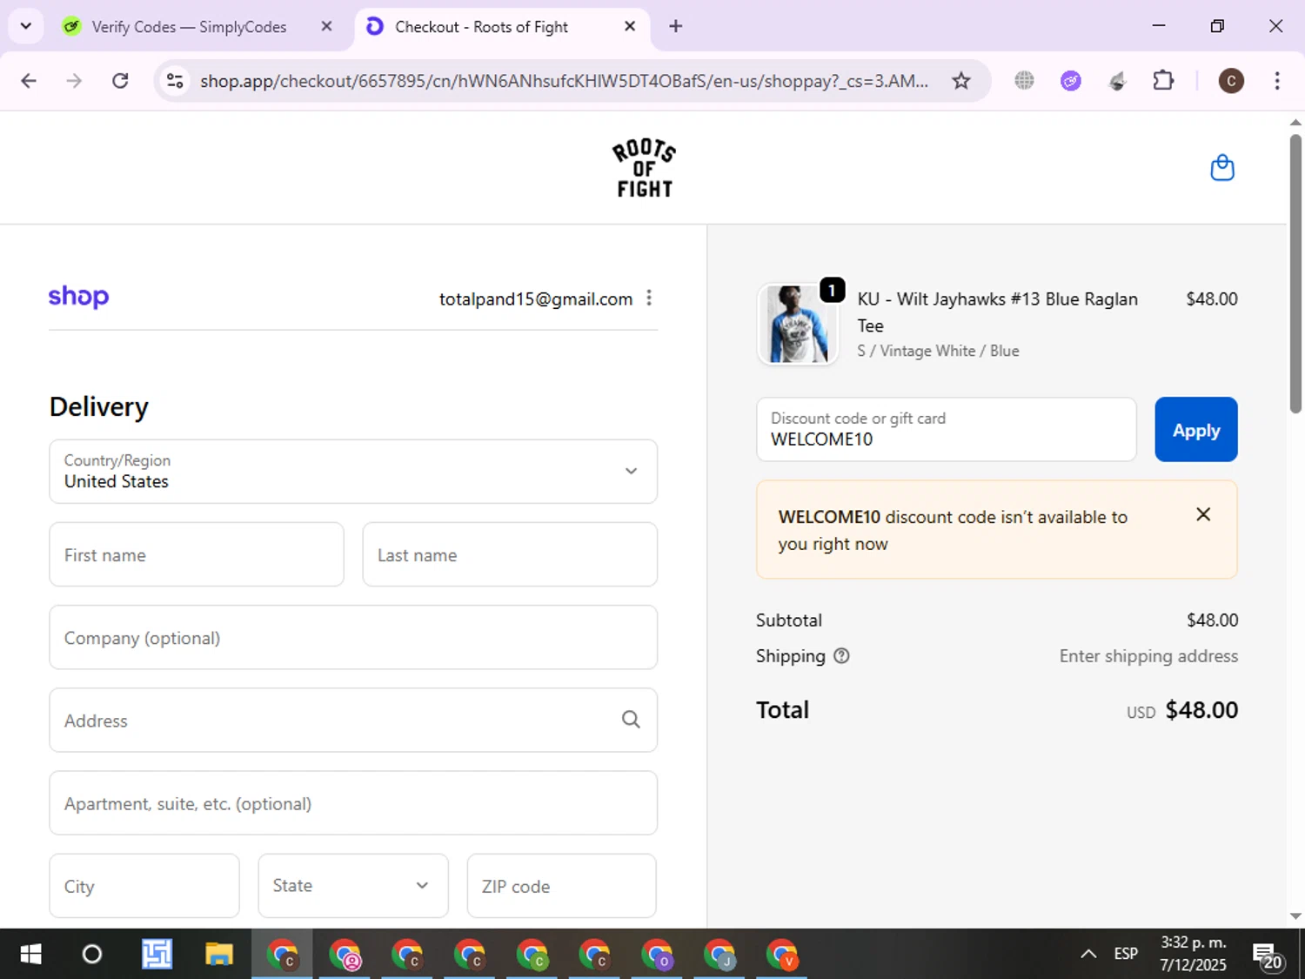Click the page vertical scrollbar thumb
Viewport: 1305px width, 979px height.
coord(1295,273)
